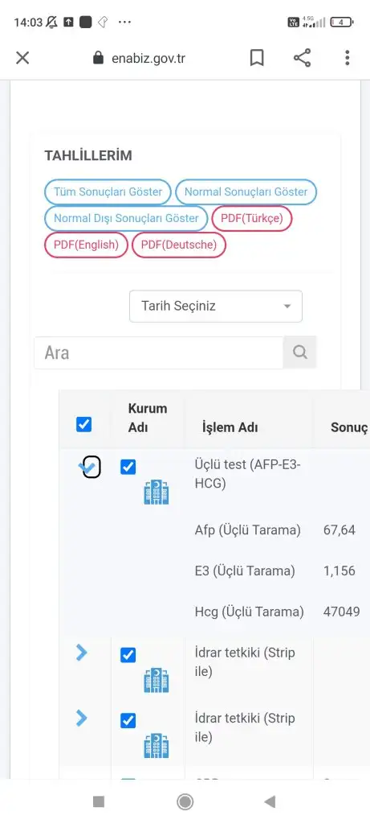Expand the first İdrar tetkiki row chevron
This screenshot has width=370, height=824.
(x=81, y=653)
